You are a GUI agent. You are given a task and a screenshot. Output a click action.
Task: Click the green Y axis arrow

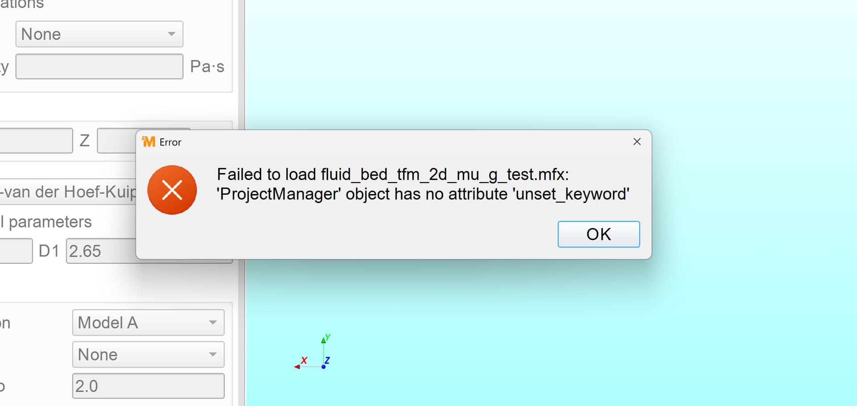[324, 340]
